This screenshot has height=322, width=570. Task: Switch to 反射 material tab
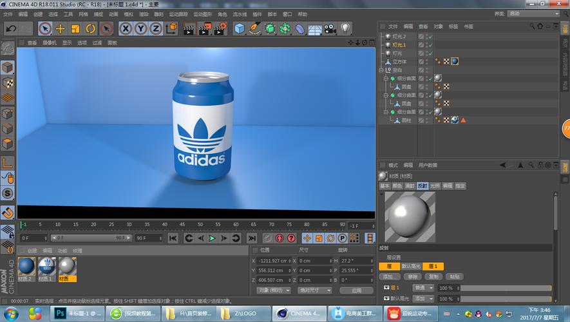click(x=423, y=185)
